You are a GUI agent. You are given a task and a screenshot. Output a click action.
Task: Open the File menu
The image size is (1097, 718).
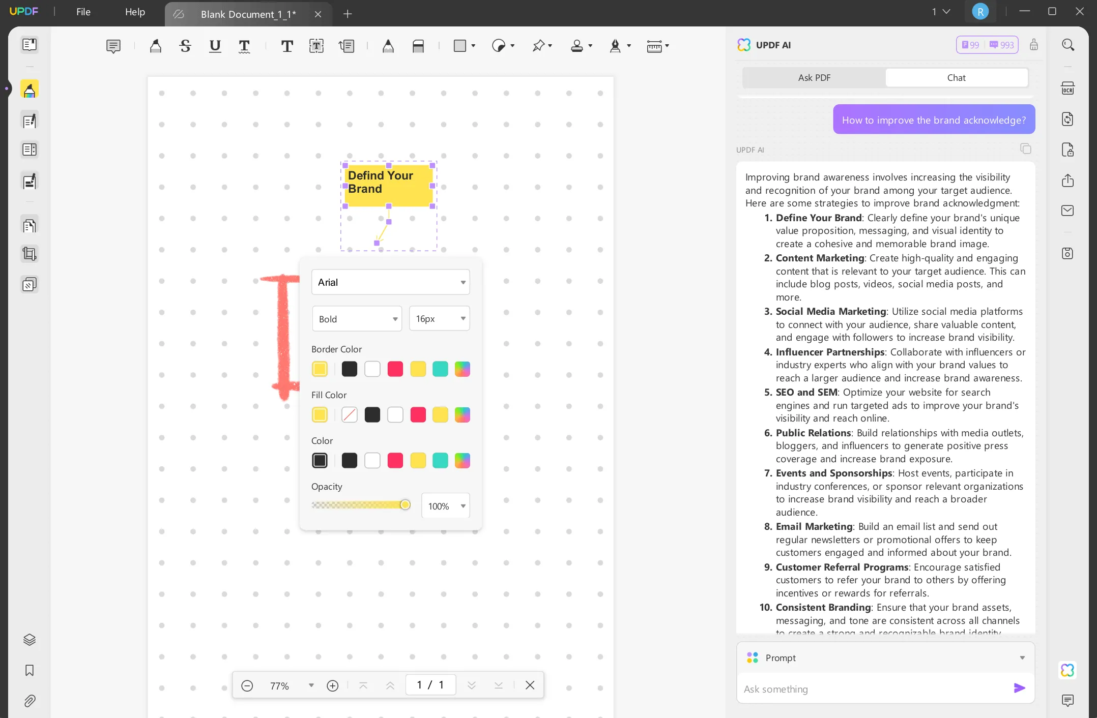[x=83, y=12]
